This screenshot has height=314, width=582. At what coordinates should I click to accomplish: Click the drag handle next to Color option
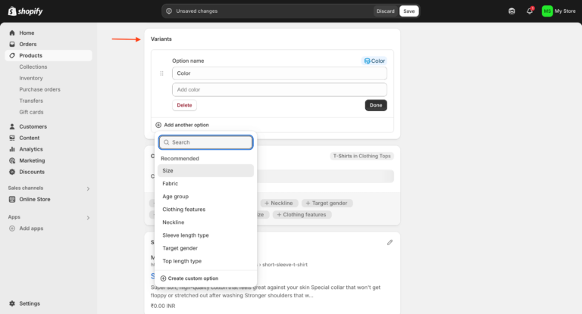(161, 73)
